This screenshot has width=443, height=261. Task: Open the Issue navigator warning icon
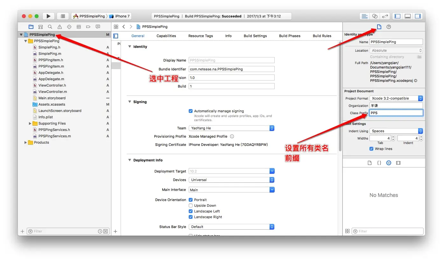point(60,27)
